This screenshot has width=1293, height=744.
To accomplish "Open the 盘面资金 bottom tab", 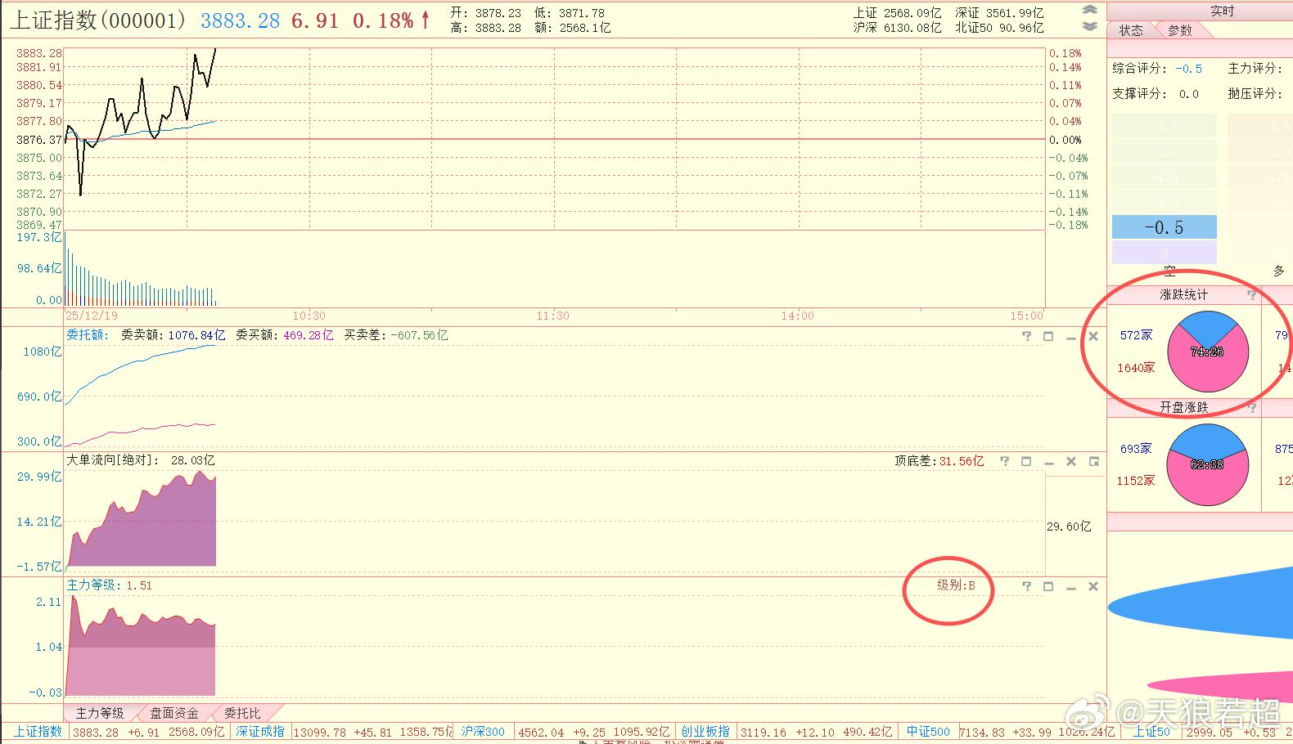I will (174, 713).
